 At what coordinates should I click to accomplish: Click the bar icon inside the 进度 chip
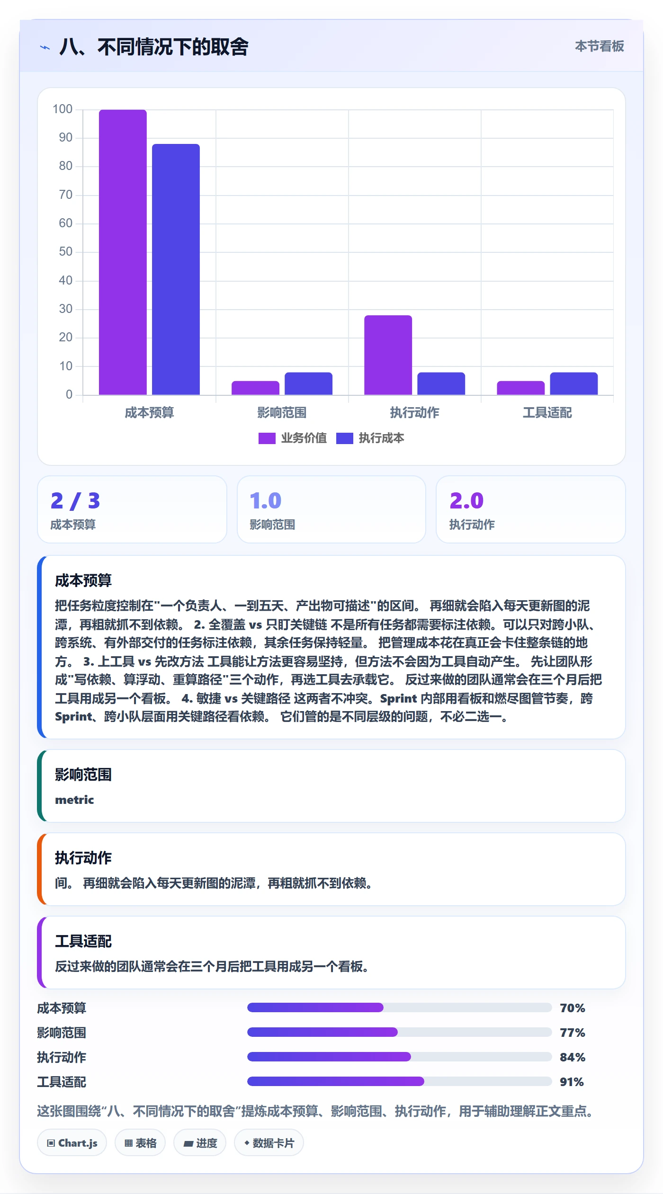click(x=188, y=1144)
